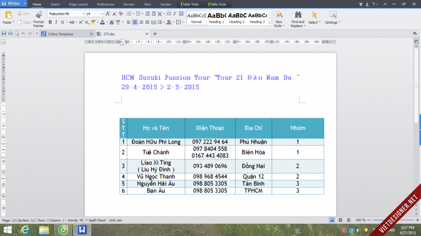Click the Copy button
The width and height of the screenshot is (421, 236).
[x=24, y=22]
